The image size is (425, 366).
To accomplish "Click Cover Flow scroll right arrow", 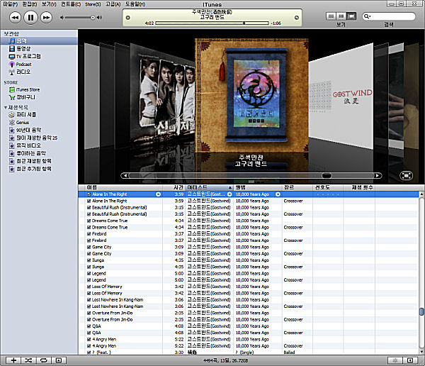I will pos(378,176).
